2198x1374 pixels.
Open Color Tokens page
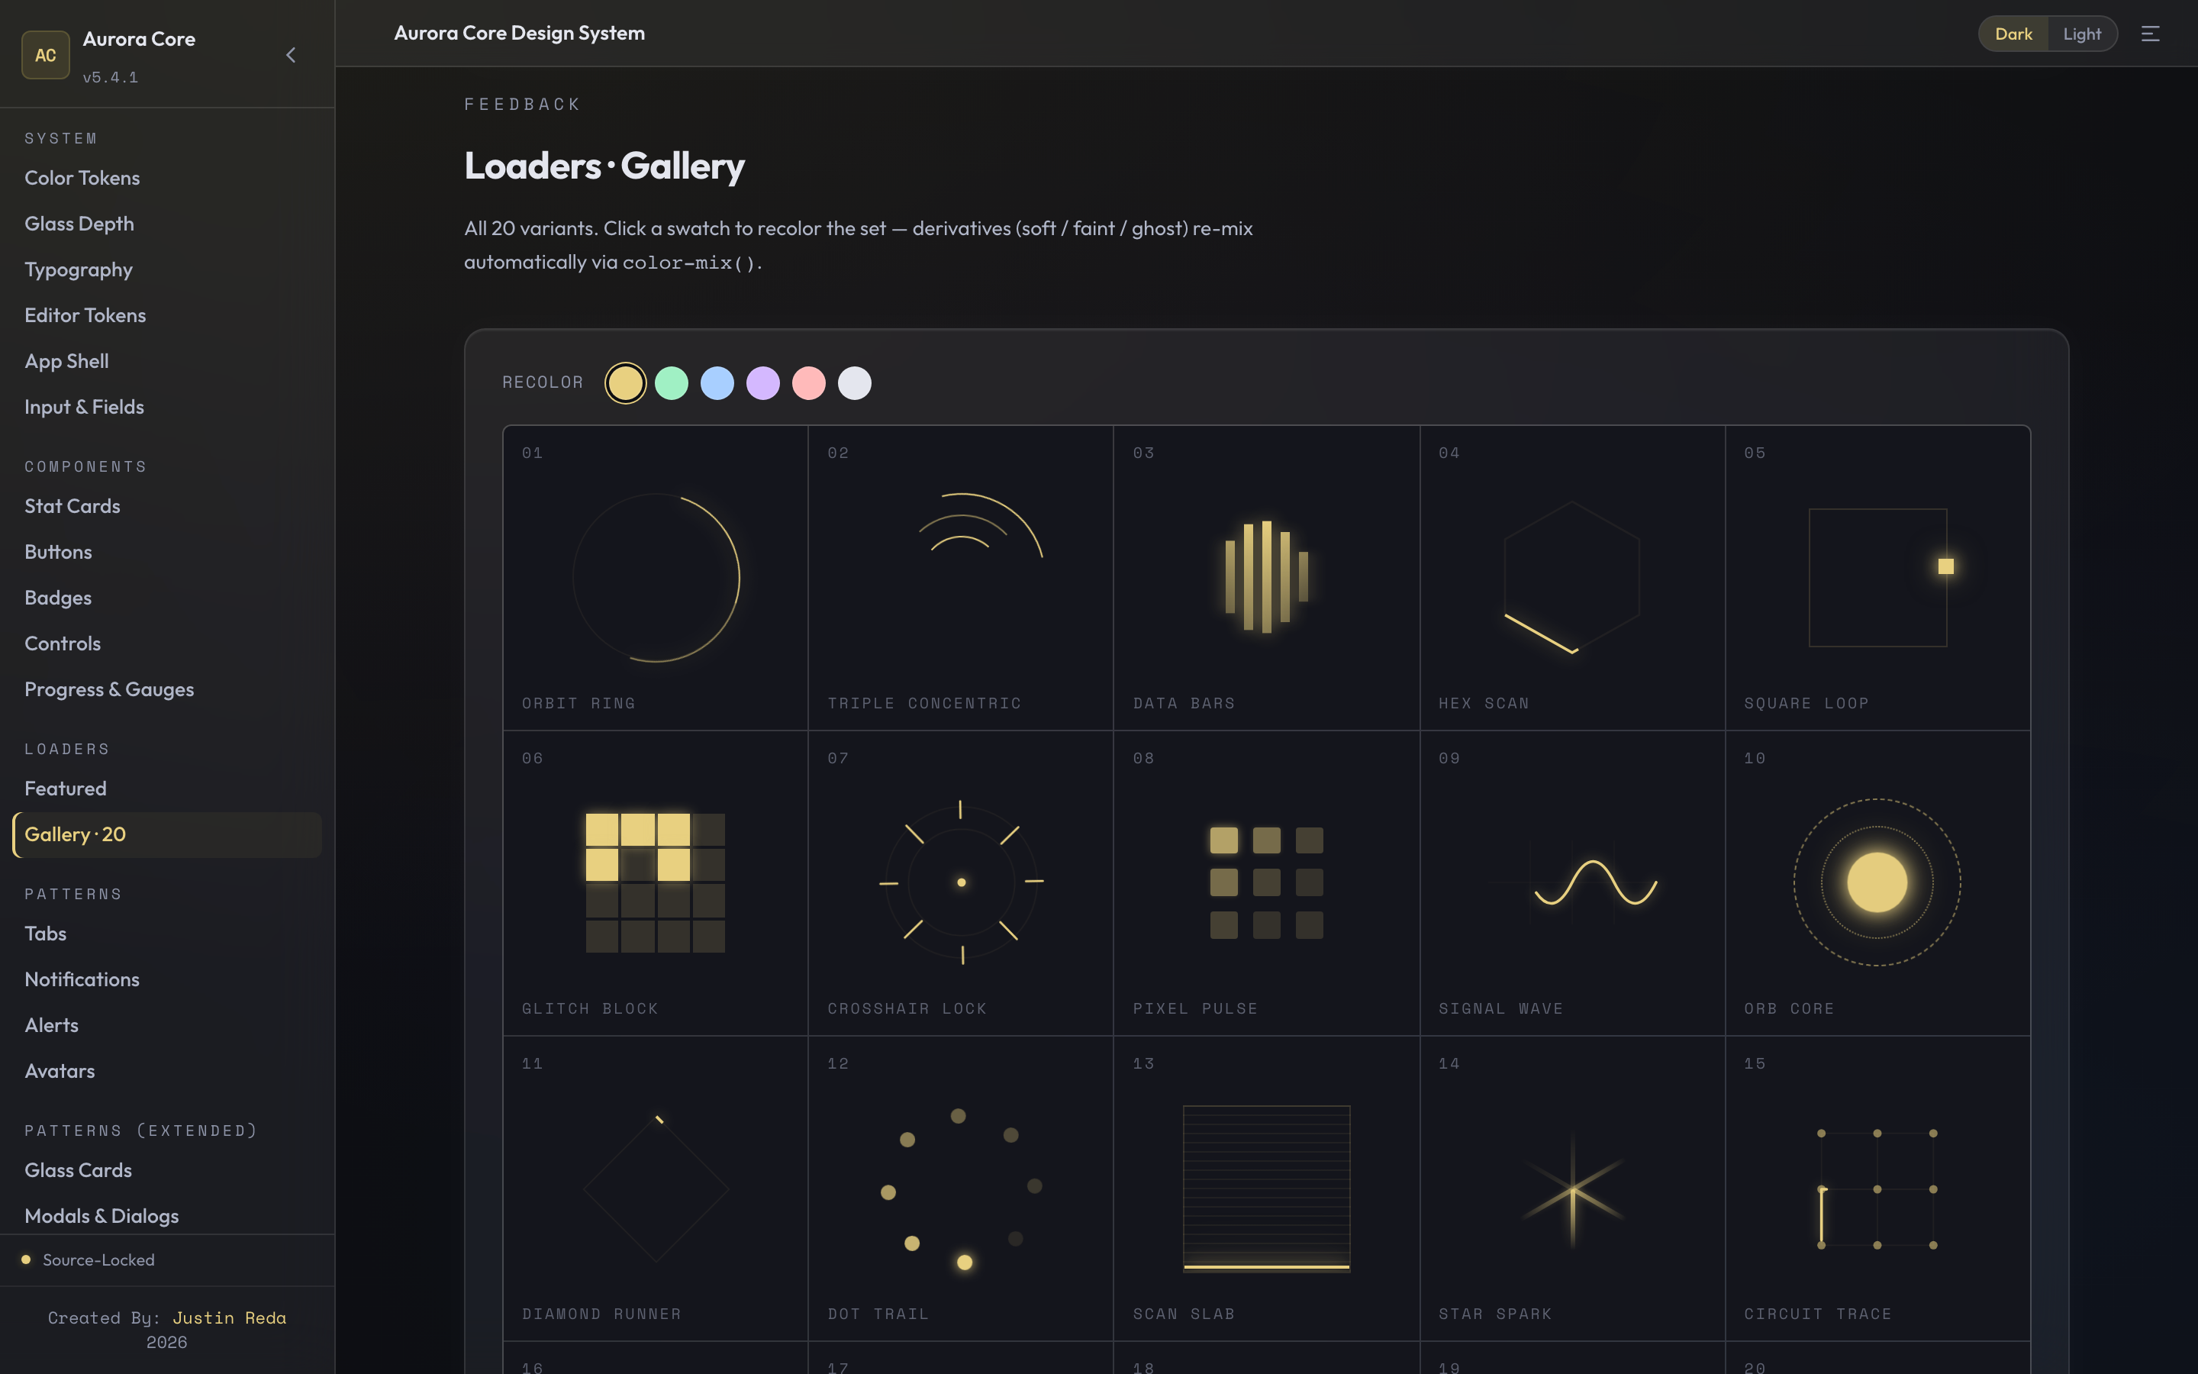point(167,178)
